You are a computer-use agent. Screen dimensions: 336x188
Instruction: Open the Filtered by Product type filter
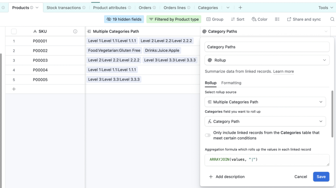point(174,19)
